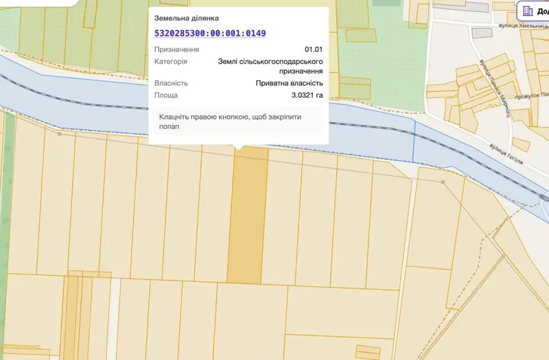Click the "вулиця Гоголя" street label

click(506, 154)
